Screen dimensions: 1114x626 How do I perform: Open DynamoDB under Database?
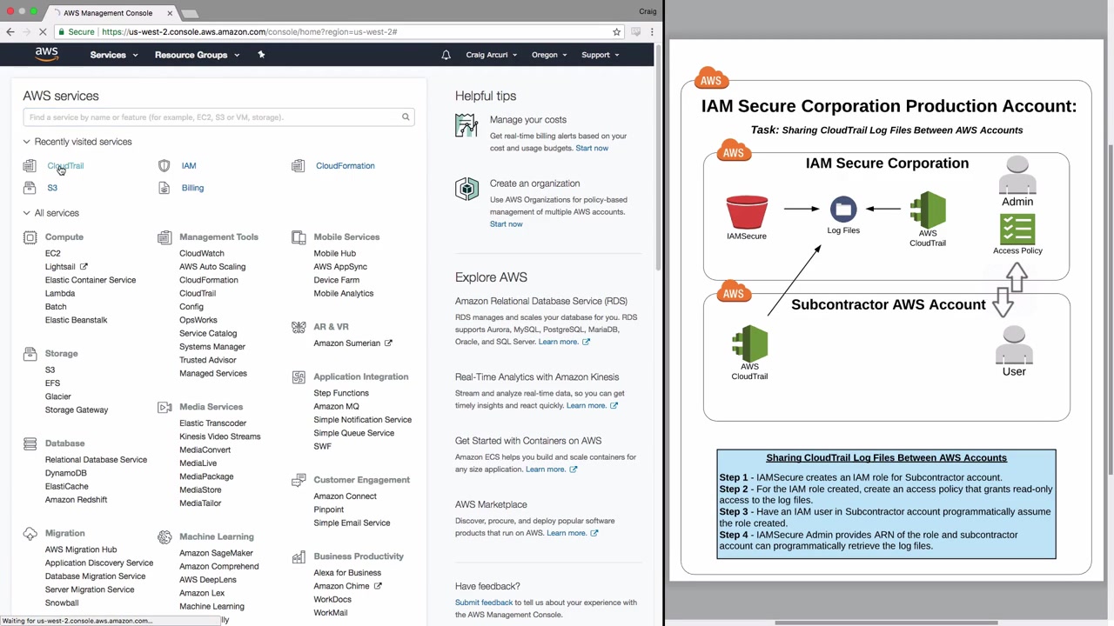point(66,473)
